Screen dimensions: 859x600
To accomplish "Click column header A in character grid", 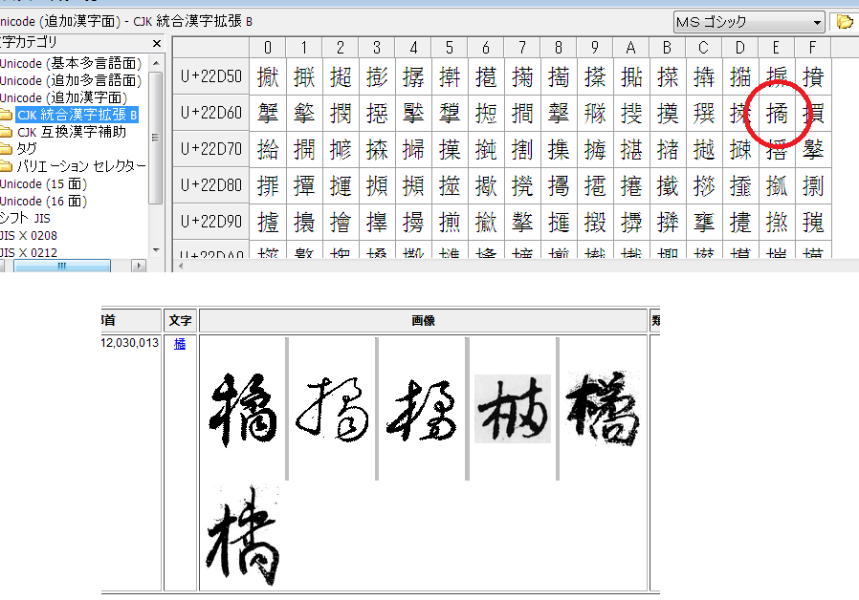I will point(630,47).
